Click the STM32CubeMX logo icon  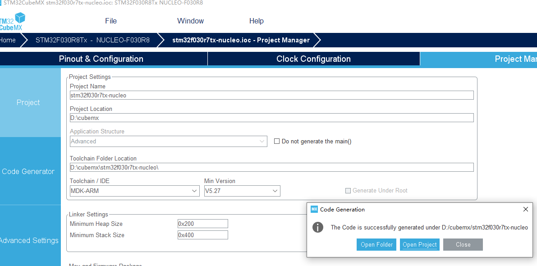13,21
